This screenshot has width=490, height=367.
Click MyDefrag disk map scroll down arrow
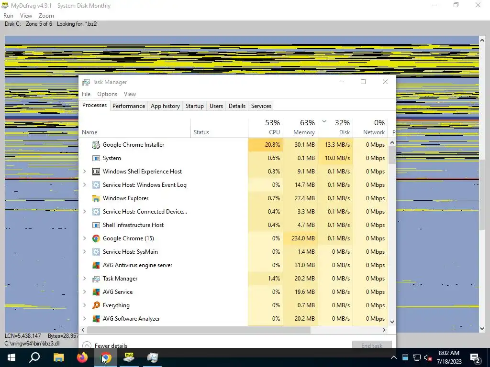[482, 329]
